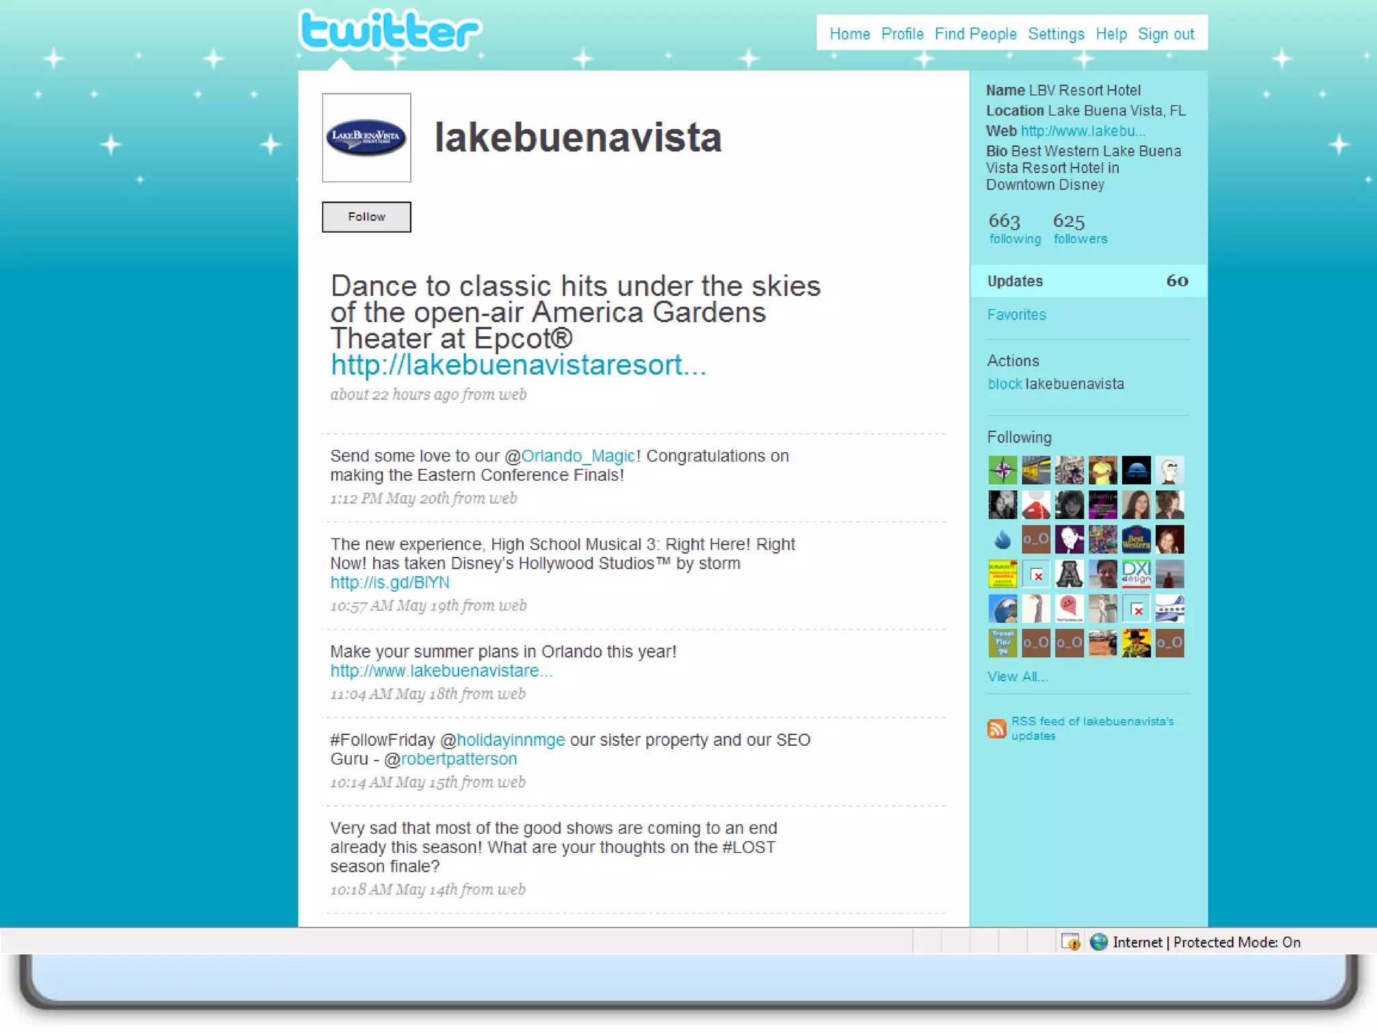Click the pink smiley balloon avatar
This screenshot has width=1377, height=1033.
pos(1068,609)
